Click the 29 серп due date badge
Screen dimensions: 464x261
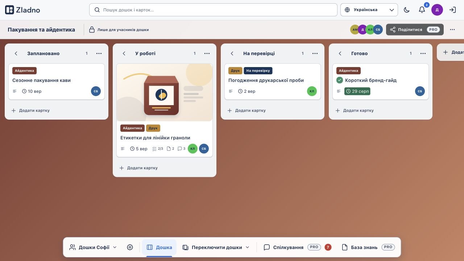tap(357, 91)
